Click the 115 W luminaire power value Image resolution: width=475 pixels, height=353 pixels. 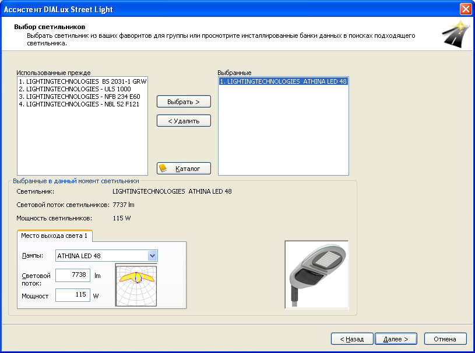tap(121, 218)
